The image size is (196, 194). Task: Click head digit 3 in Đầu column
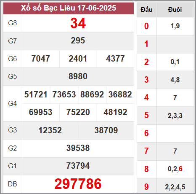[x=146, y=80]
